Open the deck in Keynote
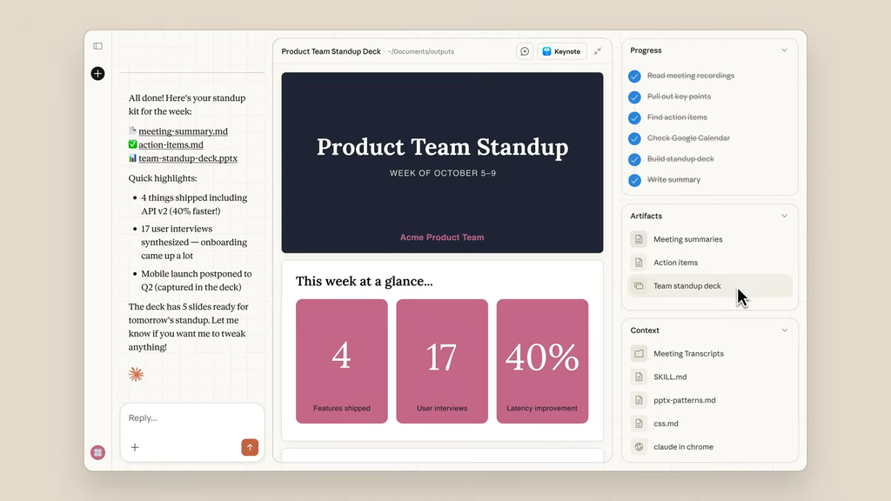The width and height of the screenshot is (891, 501). point(561,51)
